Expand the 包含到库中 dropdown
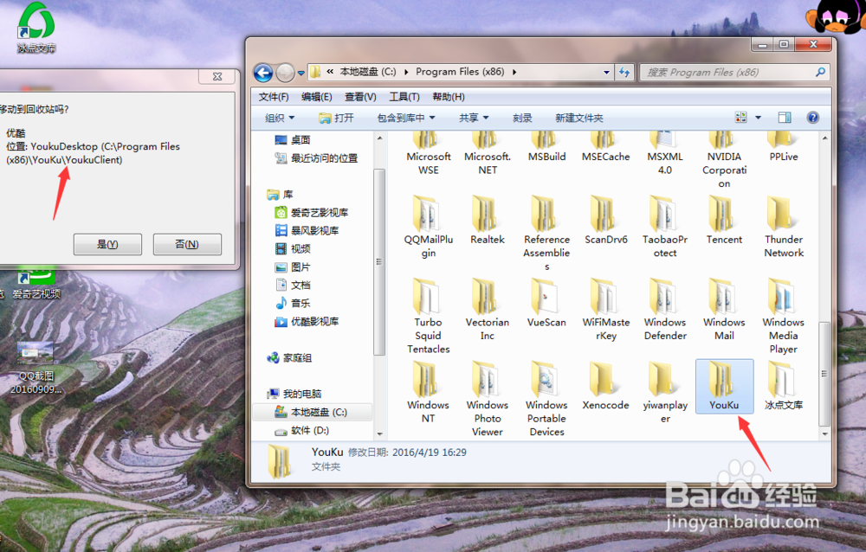This screenshot has height=552, width=866. (x=406, y=119)
